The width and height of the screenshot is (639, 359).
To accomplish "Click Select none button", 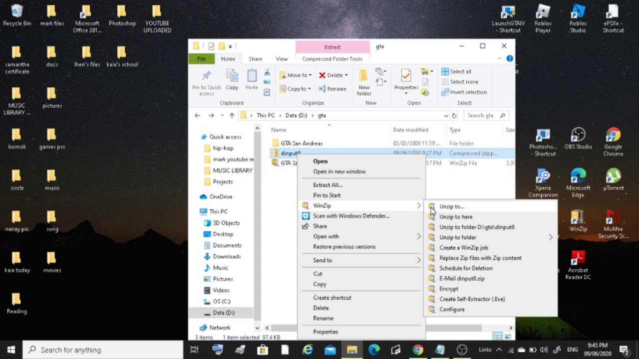I will click(459, 82).
